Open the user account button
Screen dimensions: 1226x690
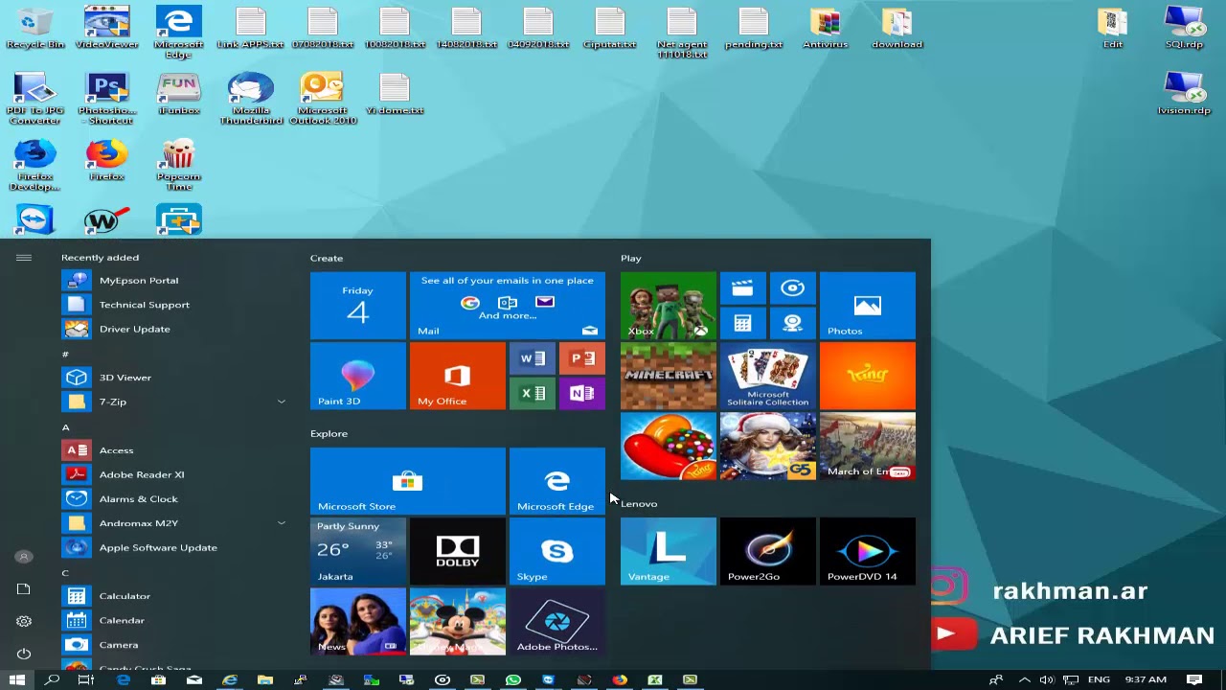click(24, 557)
